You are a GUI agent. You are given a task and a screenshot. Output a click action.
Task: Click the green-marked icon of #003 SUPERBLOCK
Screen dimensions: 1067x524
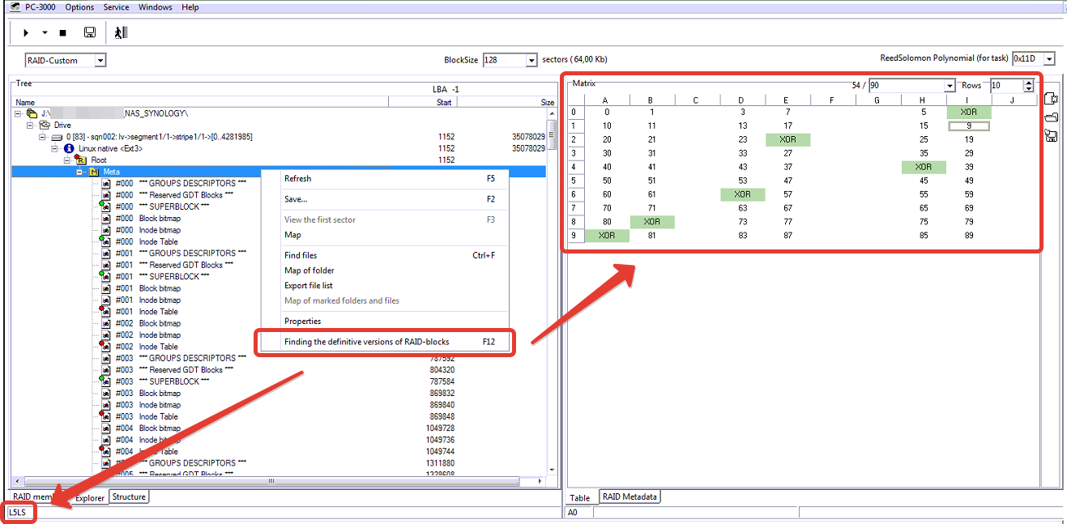click(x=105, y=381)
